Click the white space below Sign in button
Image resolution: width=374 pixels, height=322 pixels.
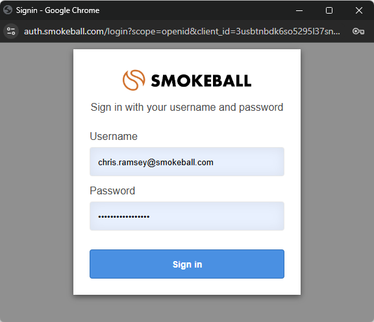pyautogui.click(x=187, y=286)
